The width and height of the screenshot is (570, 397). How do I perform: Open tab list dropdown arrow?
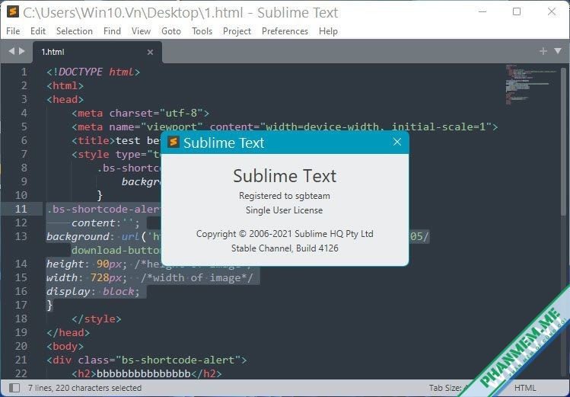click(x=558, y=51)
